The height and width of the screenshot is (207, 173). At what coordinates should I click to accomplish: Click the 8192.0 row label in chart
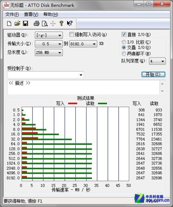(x=13, y=178)
